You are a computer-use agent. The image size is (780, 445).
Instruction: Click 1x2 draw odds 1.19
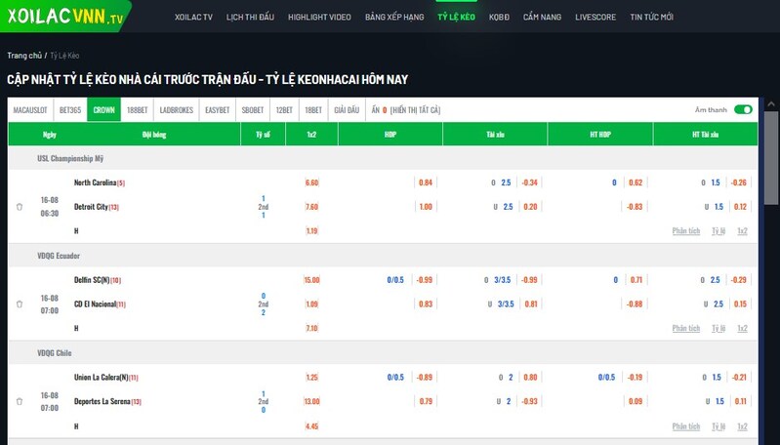[x=311, y=230]
